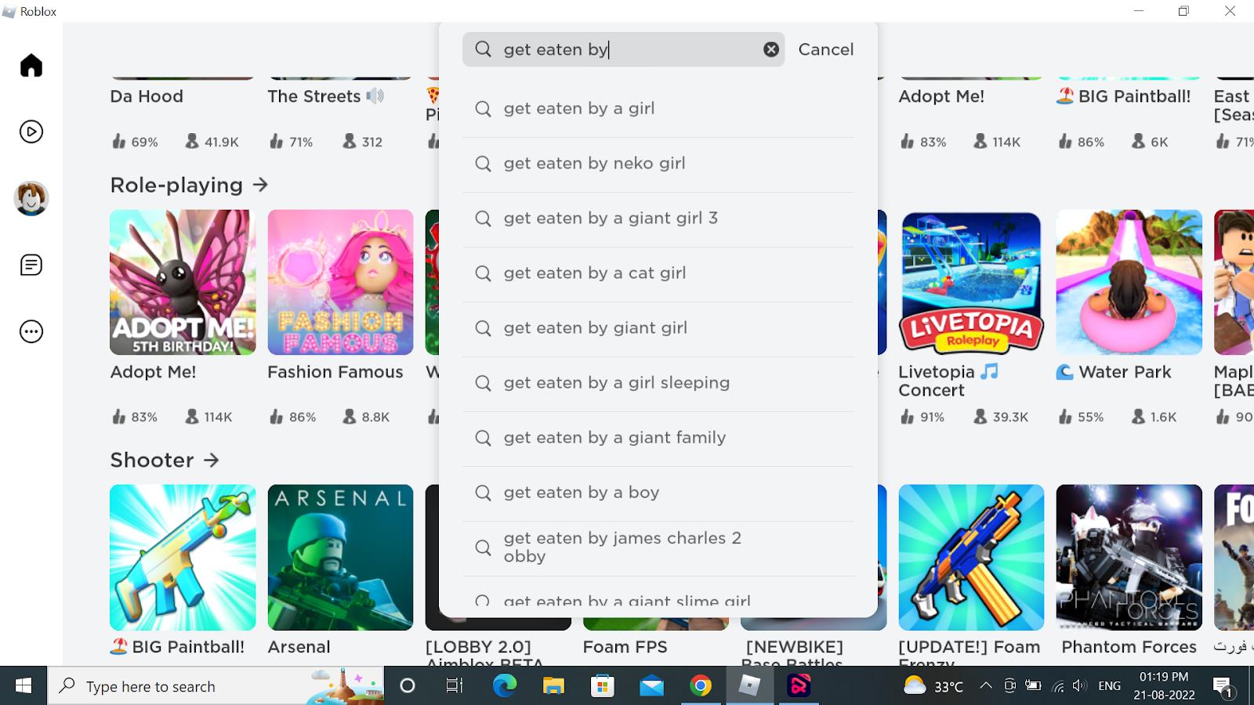Open the weather 33°C widget in the taskbar
The image size is (1254, 705).
point(933,686)
